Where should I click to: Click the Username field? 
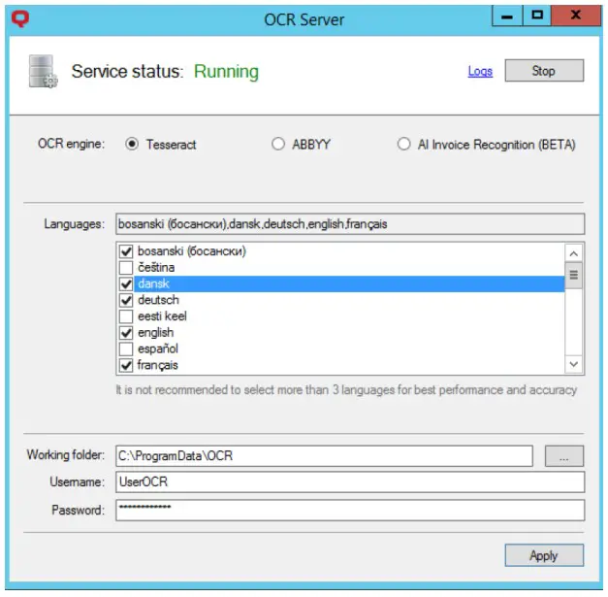pyautogui.click(x=350, y=482)
